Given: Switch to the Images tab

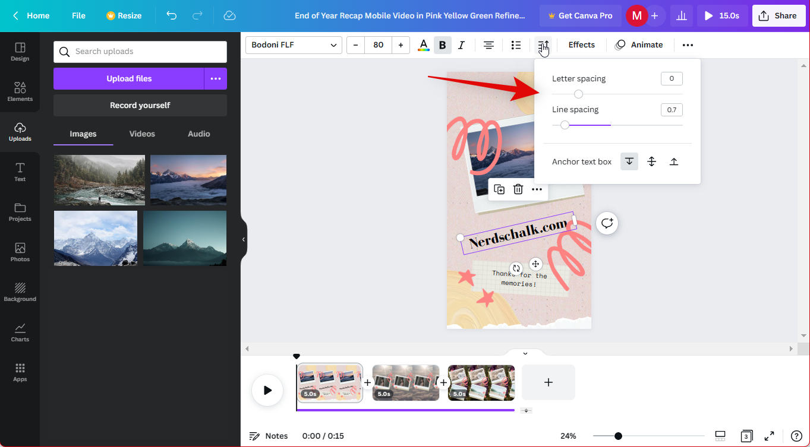Looking at the screenshot, I should point(83,134).
